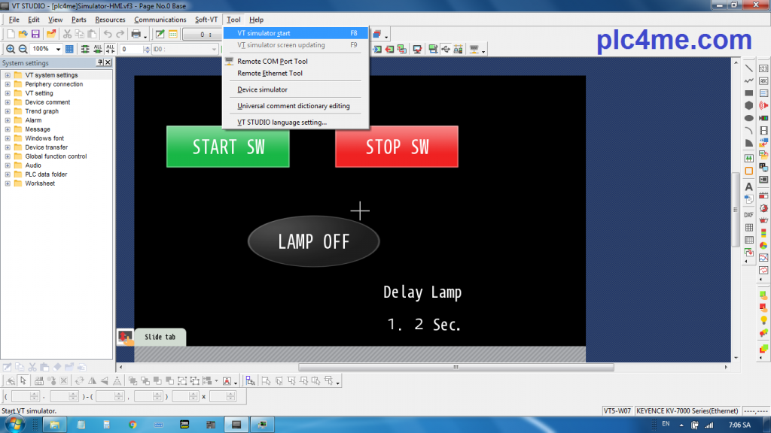The width and height of the screenshot is (771, 433).
Task: Select the text tool 'A' icon
Action: click(749, 186)
